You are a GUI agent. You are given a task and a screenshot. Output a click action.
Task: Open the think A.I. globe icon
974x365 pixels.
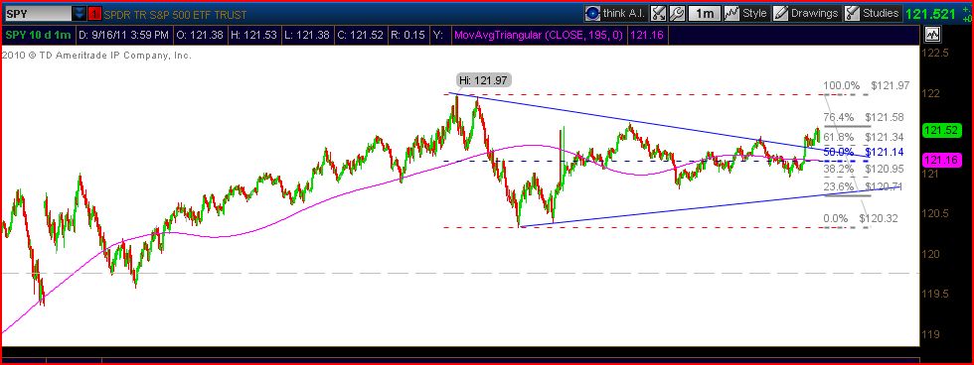[592, 13]
